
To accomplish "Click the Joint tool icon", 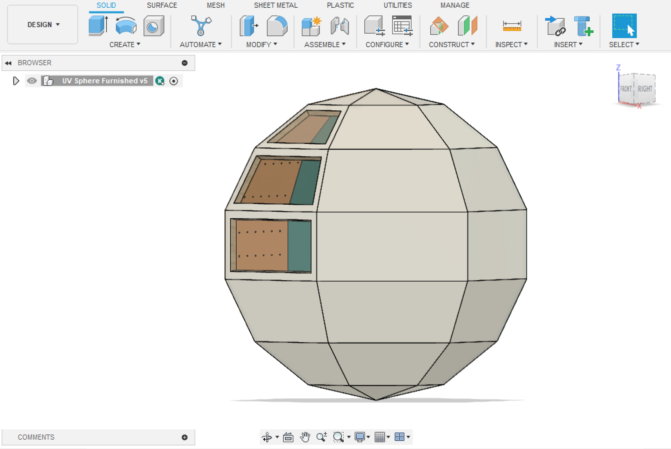I will (x=340, y=26).
